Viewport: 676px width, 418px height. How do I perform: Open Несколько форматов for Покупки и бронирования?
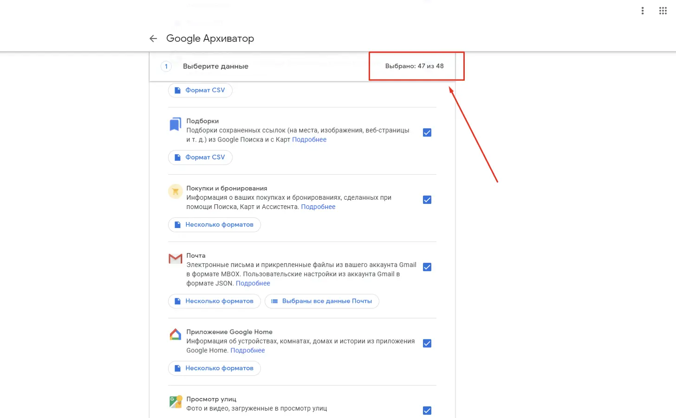tap(214, 224)
